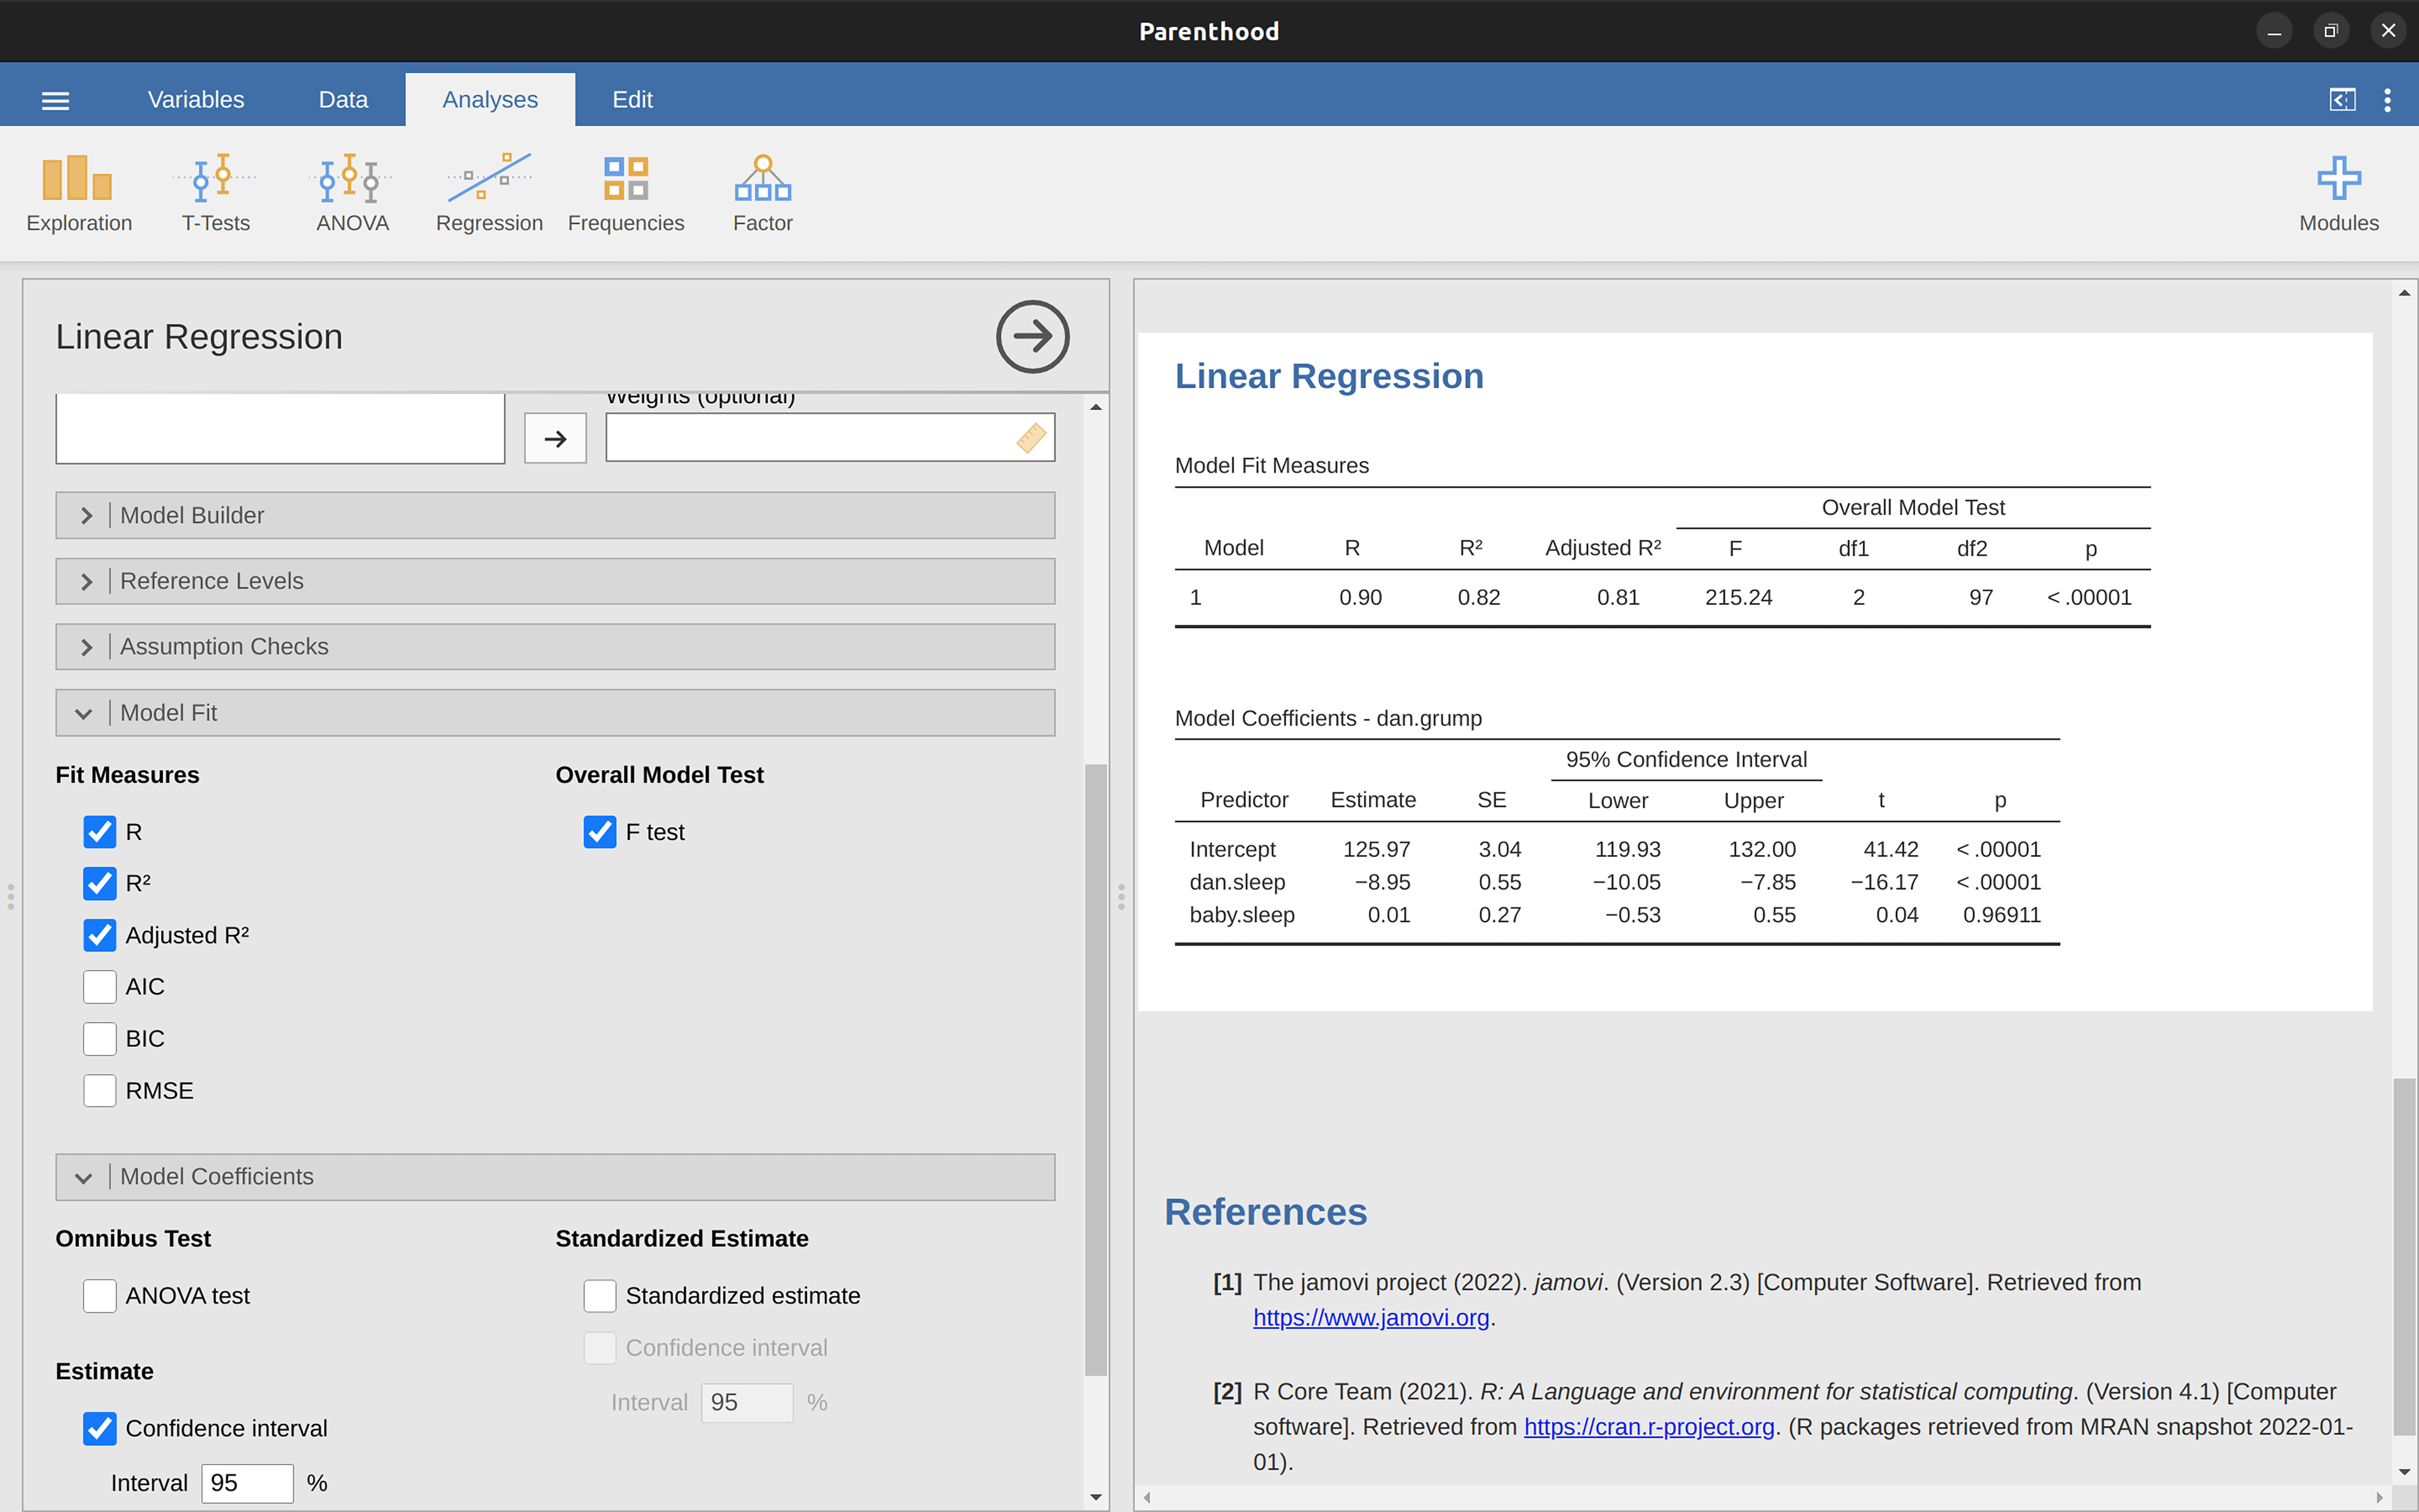Click the results panel vertical scrollbar
This screenshot has width=2419, height=1512.
click(x=2404, y=1257)
